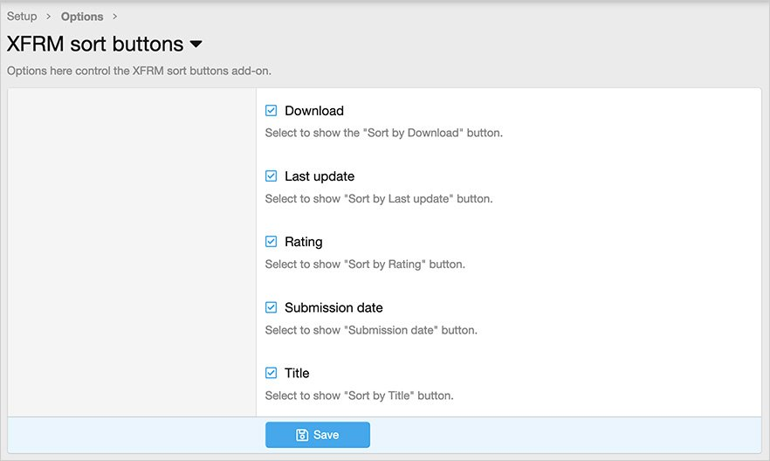770x461 pixels.
Task: Click the XFRM sort buttons heading text
Action: 94,44
